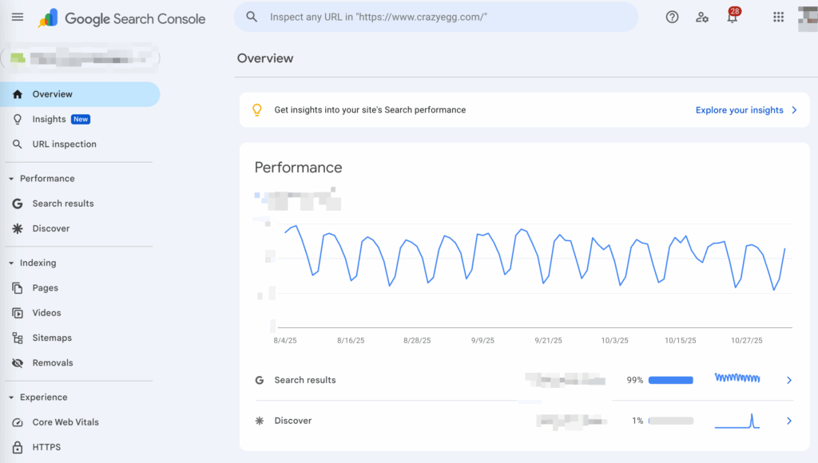The width and height of the screenshot is (818, 463).
Task: Open notifications bell with 28 badge
Action: (x=732, y=18)
